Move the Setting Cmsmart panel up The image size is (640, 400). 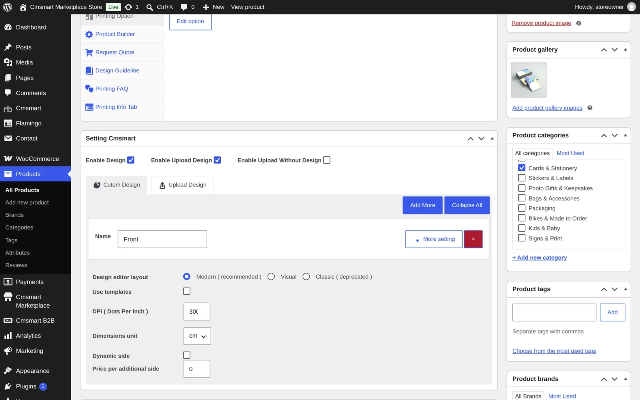click(471, 138)
